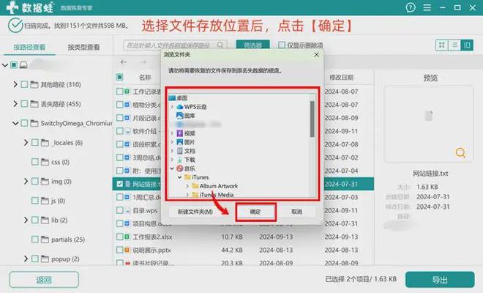
Task: Check the 其他路径 (310) checkbox
Action: click(x=24, y=84)
